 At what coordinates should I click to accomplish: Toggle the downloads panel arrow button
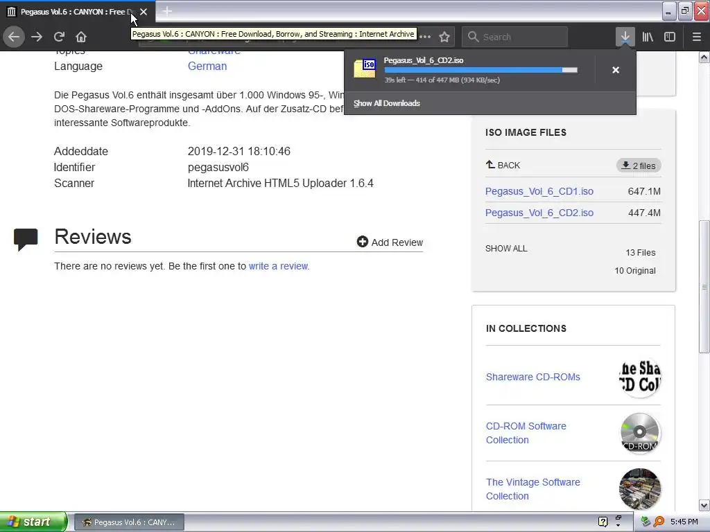[x=625, y=37]
